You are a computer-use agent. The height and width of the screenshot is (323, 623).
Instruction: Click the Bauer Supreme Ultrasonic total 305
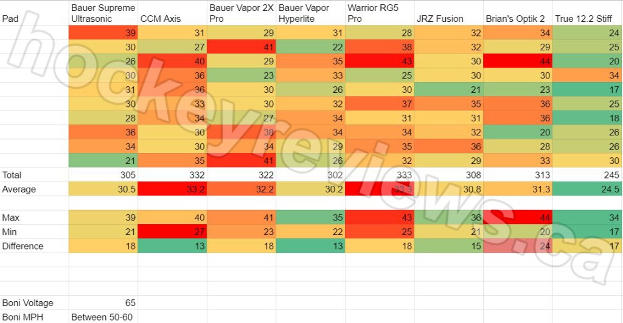click(125, 175)
